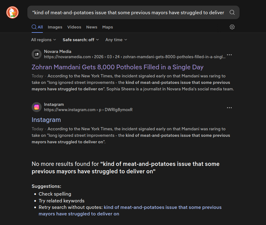This screenshot has height=225, width=266.
Task: Switch to the Maps tab
Action: click(107, 27)
